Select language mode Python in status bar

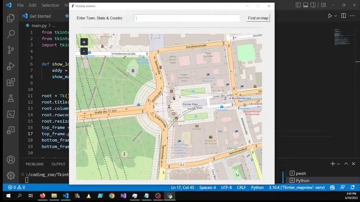coord(257,187)
